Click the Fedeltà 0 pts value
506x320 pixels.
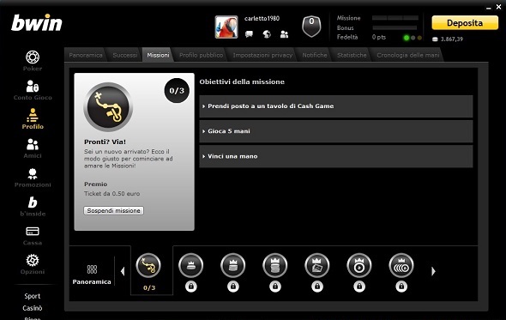(379, 37)
